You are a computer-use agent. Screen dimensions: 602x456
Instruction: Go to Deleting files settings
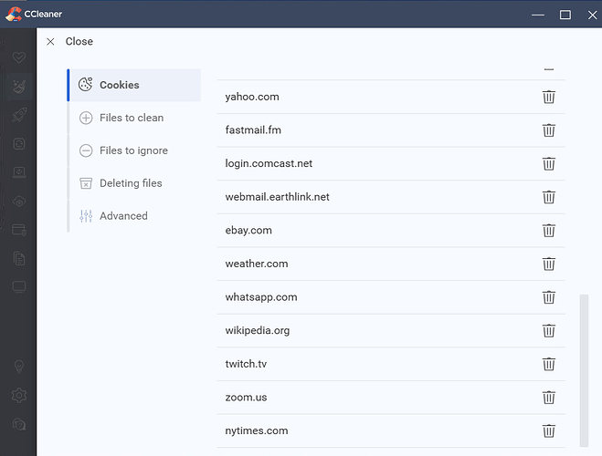(130, 183)
